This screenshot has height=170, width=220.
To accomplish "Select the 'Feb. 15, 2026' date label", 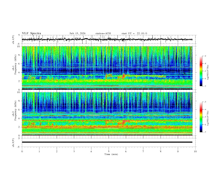I will point(77,33).
